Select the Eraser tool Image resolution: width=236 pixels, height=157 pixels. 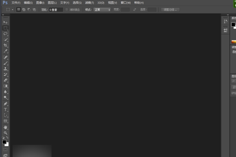(x=6, y=80)
